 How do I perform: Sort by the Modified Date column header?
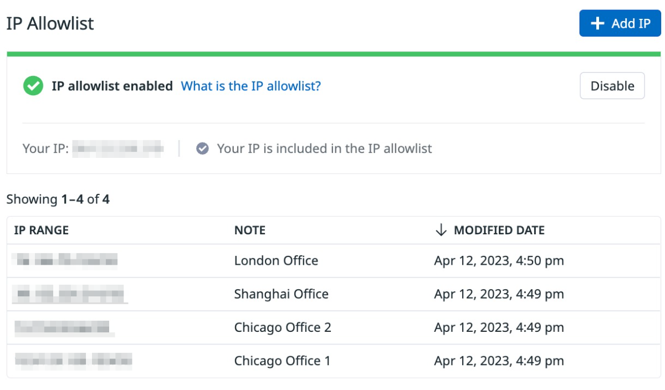click(499, 230)
